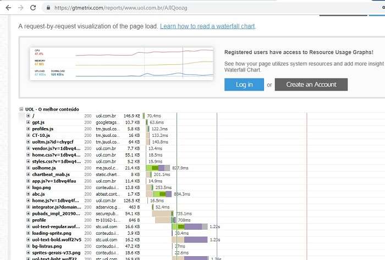Expand the vendor.js request row
Viewport: 385px width, 260px height.
coord(28,148)
